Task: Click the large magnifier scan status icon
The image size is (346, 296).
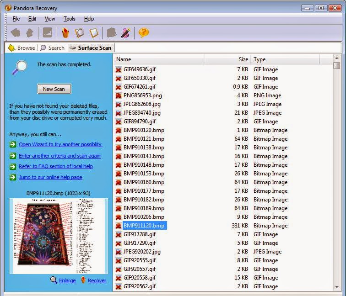Action: coord(19,67)
